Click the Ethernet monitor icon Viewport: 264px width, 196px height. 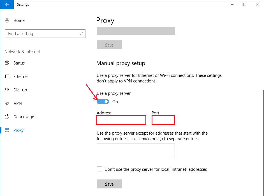point(7,77)
